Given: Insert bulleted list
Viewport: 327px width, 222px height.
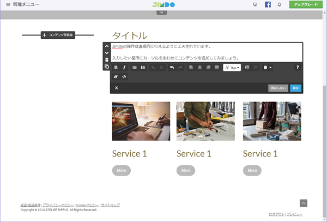Looking at the screenshot, I should pos(143,68).
